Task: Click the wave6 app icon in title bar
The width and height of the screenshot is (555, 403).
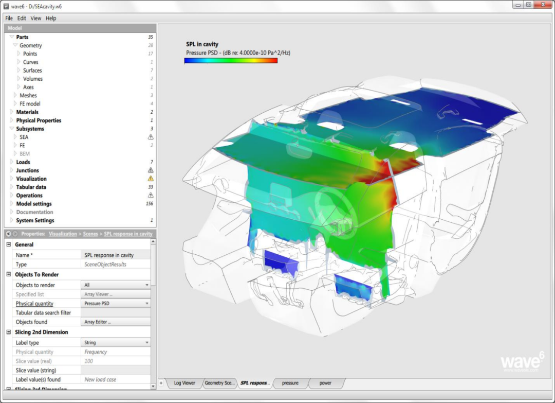Action: [6, 6]
